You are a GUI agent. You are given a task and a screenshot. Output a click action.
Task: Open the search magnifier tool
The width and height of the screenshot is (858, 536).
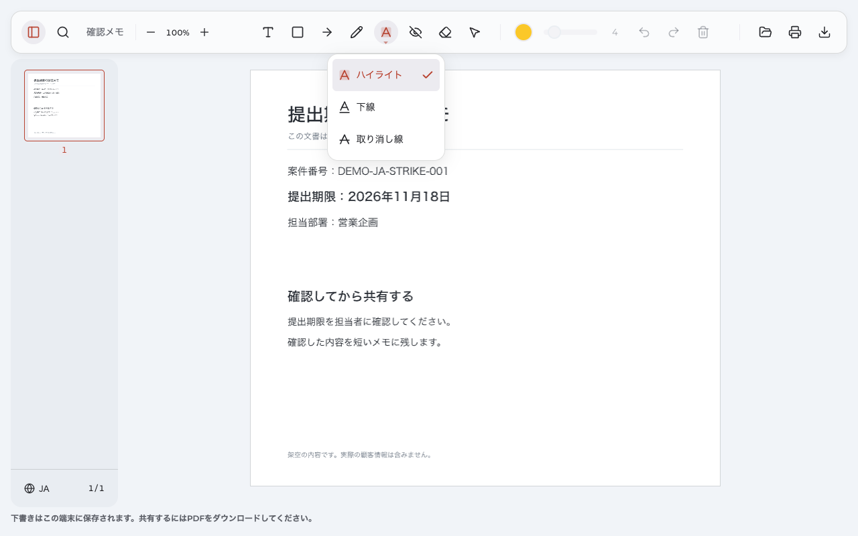click(x=63, y=32)
